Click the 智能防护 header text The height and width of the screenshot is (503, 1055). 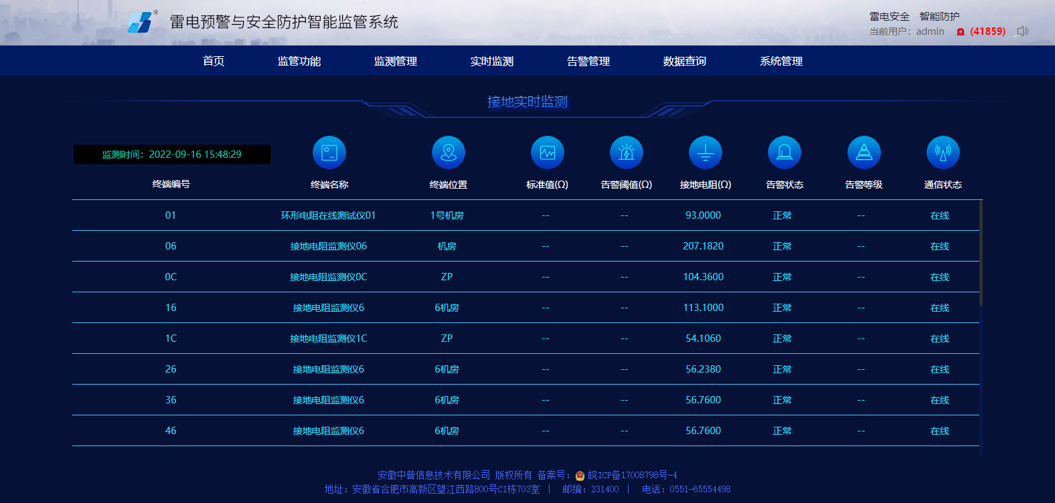(939, 16)
